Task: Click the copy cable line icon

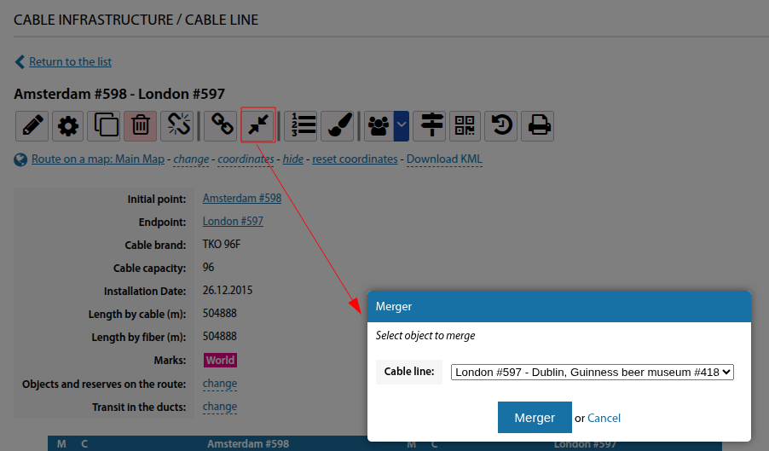Action: coord(105,125)
